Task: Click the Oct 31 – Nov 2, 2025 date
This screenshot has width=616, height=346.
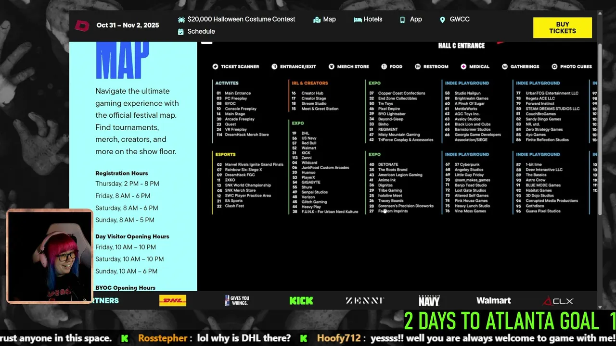Action: tap(128, 25)
